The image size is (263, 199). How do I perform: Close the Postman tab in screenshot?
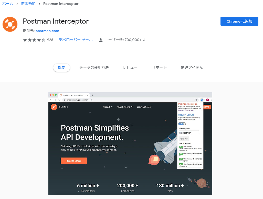87,95
